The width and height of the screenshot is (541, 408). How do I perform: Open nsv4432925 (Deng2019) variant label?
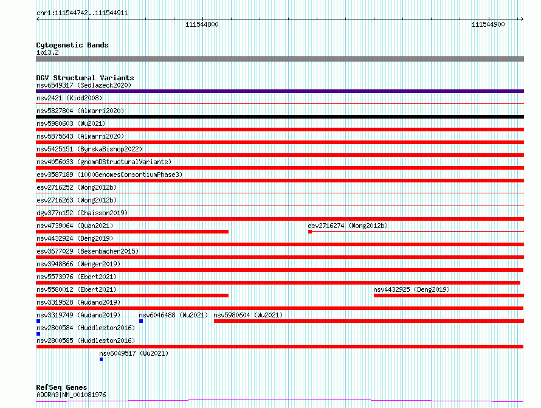[412, 289]
